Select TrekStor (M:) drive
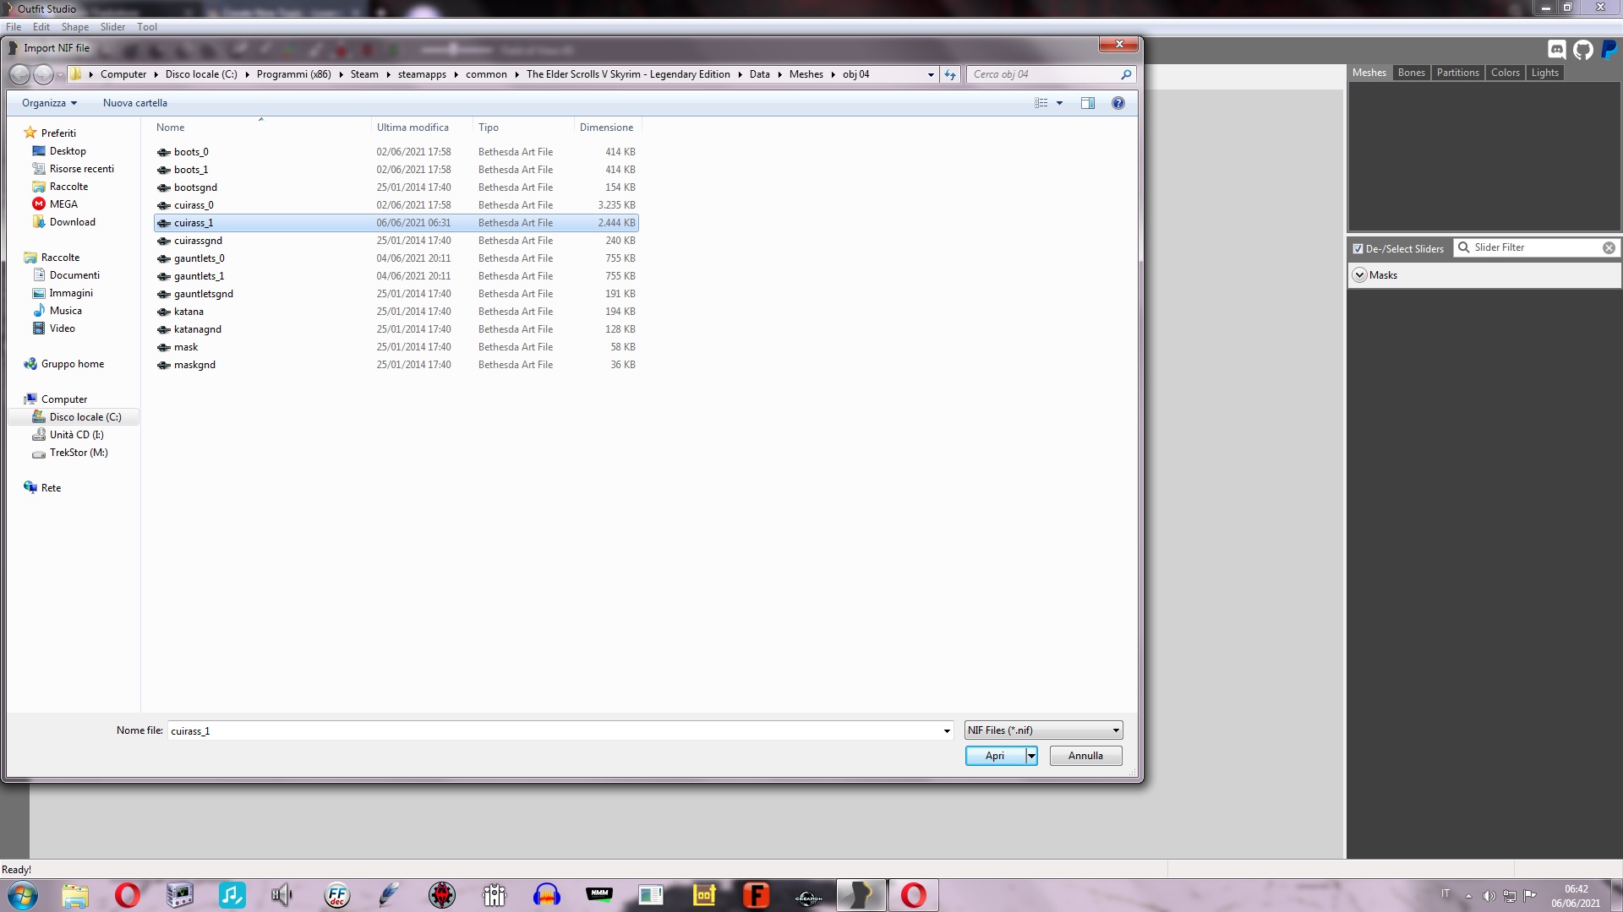This screenshot has height=912, width=1623. tap(79, 453)
